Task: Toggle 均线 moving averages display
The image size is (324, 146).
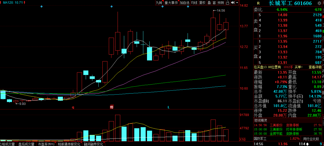Action: [194, 3]
